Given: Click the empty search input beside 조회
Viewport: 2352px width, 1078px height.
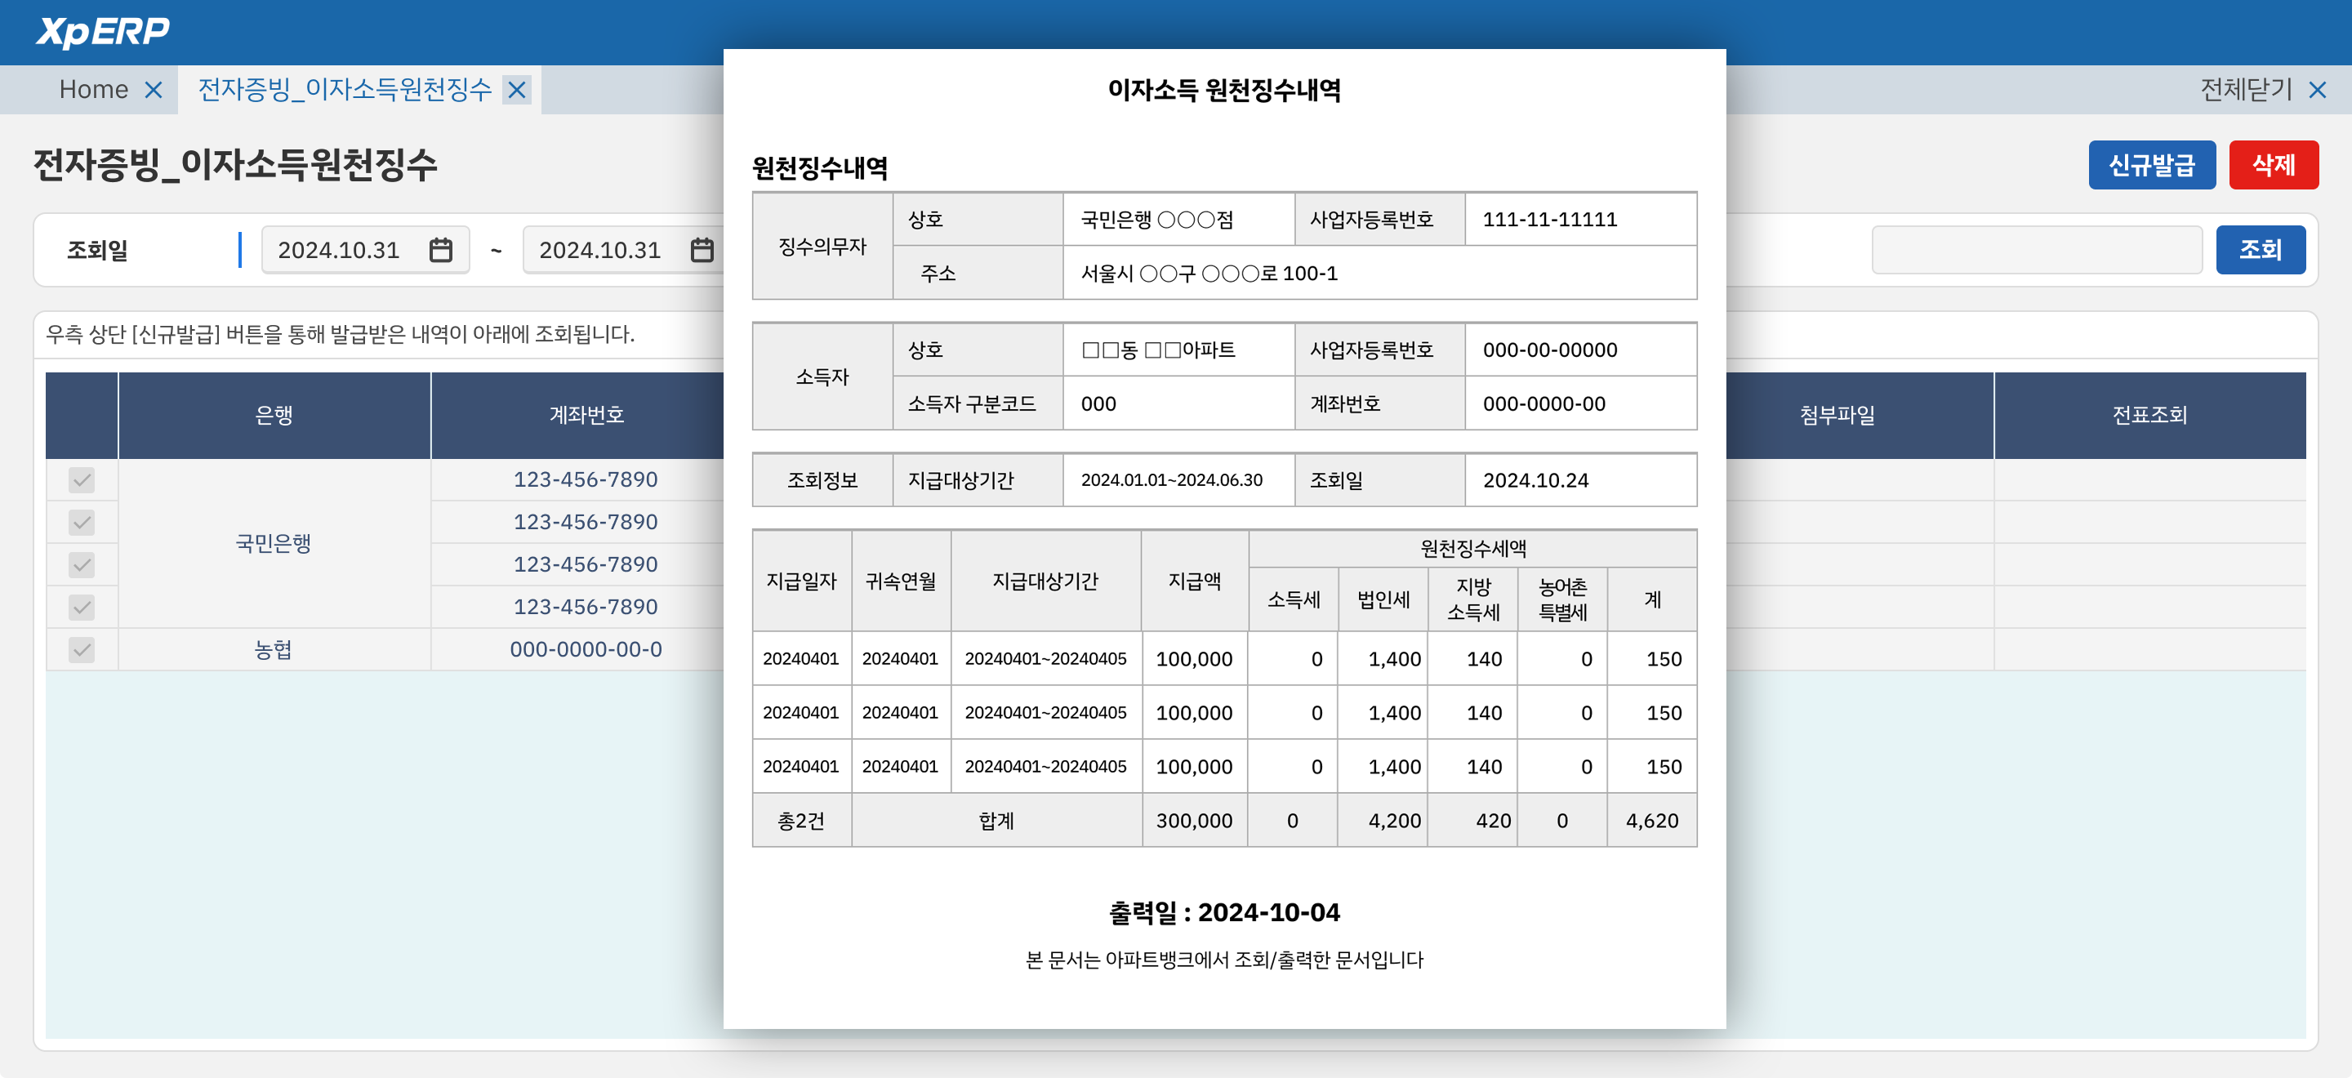Looking at the screenshot, I should coord(2036,249).
